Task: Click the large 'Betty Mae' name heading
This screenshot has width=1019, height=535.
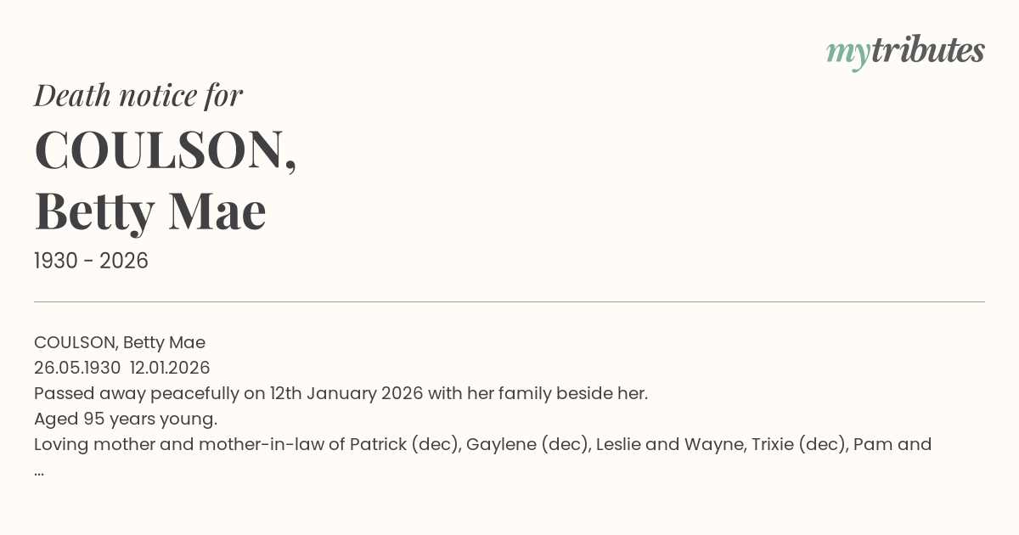Action: pos(150,211)
